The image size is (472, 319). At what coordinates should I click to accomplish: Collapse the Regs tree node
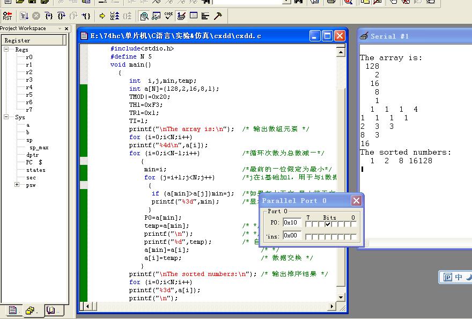tap(6, 49)
